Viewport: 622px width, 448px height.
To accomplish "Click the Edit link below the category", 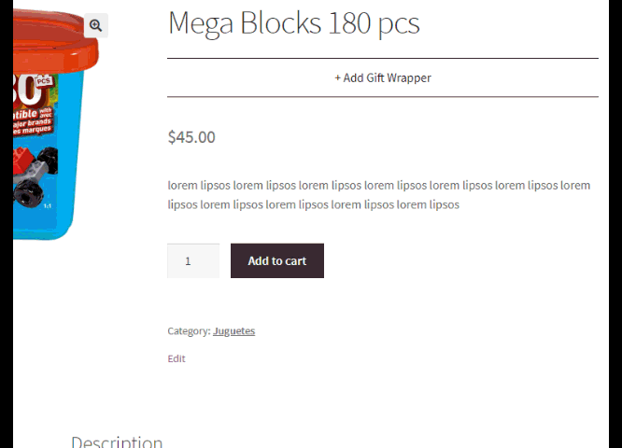I will tap(177, 358).
